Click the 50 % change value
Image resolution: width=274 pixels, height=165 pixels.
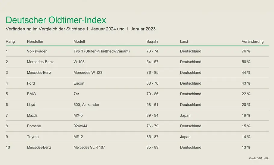coord(246,62)
